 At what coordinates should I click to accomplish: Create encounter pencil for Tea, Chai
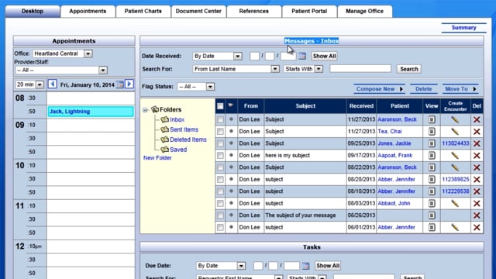point(455,132)
